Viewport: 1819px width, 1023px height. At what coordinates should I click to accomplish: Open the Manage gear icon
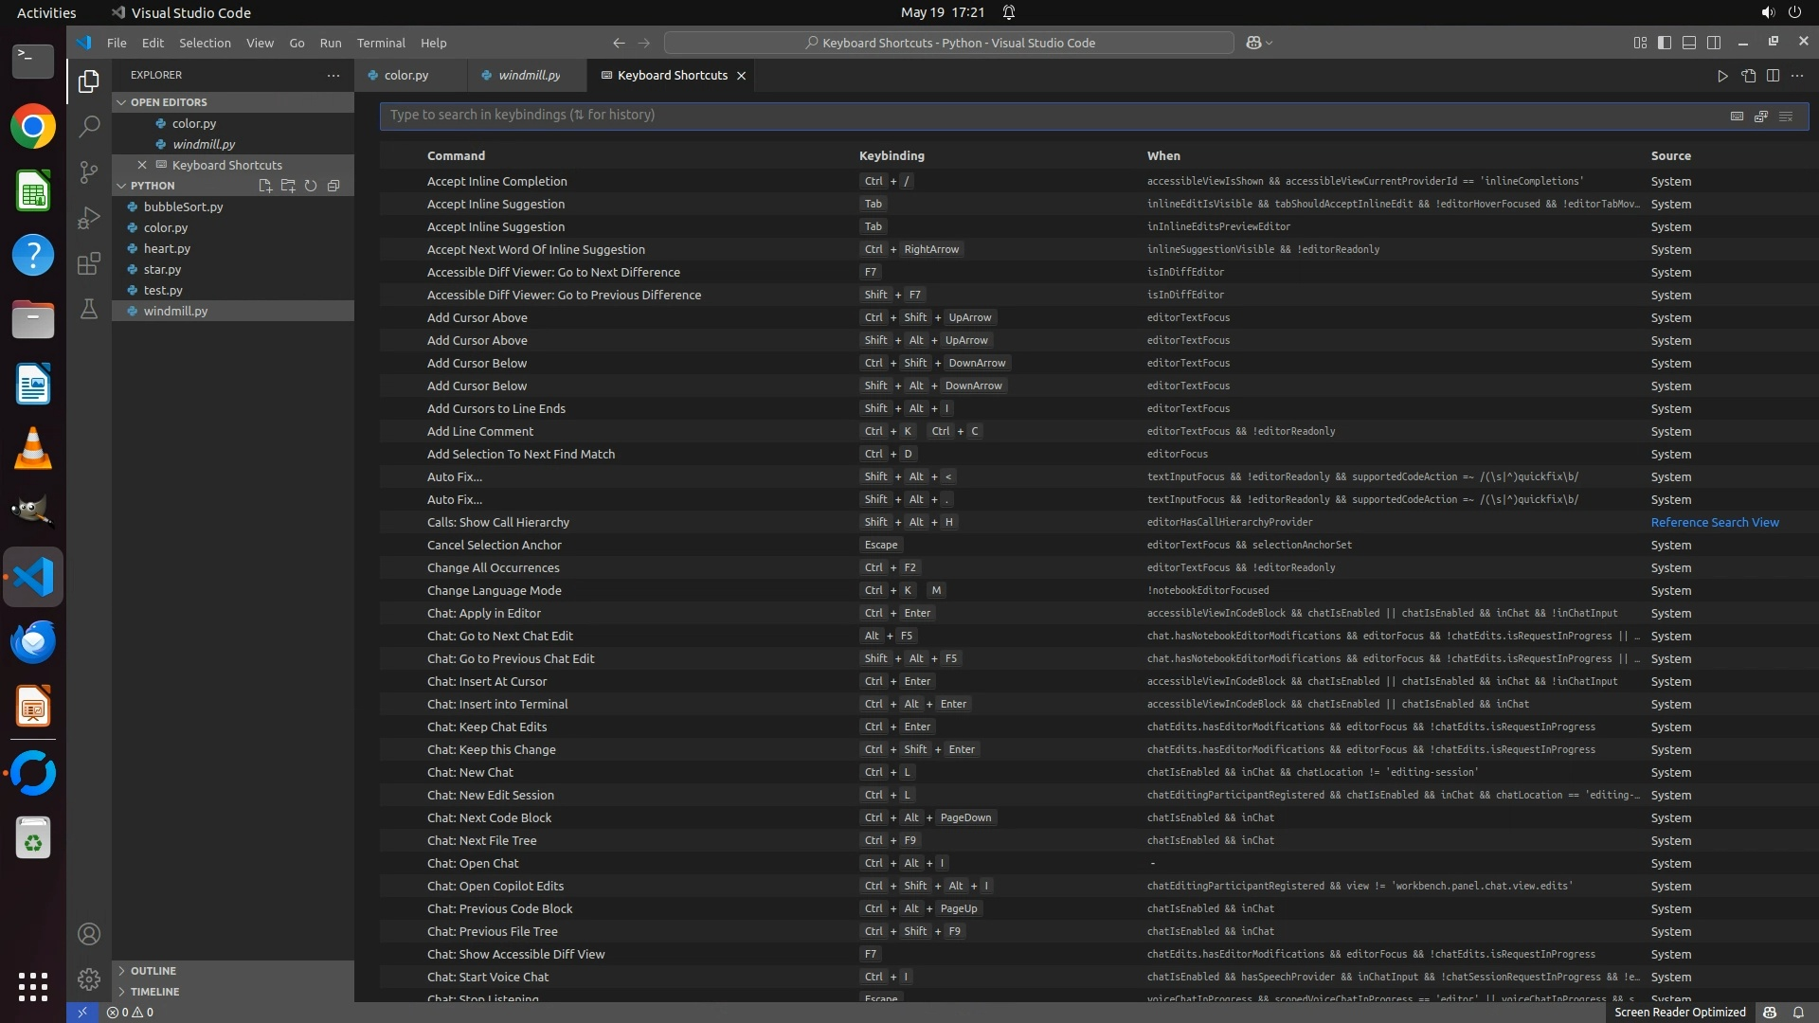coord(88,978)
